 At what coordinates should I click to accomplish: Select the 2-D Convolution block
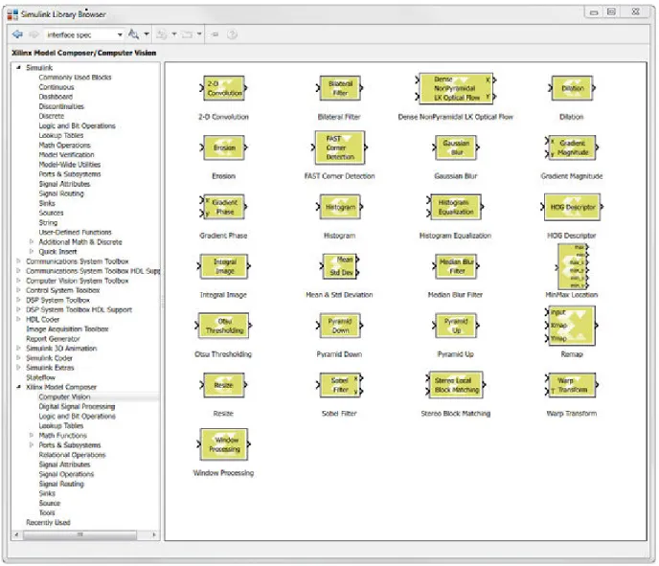[224, 88]
